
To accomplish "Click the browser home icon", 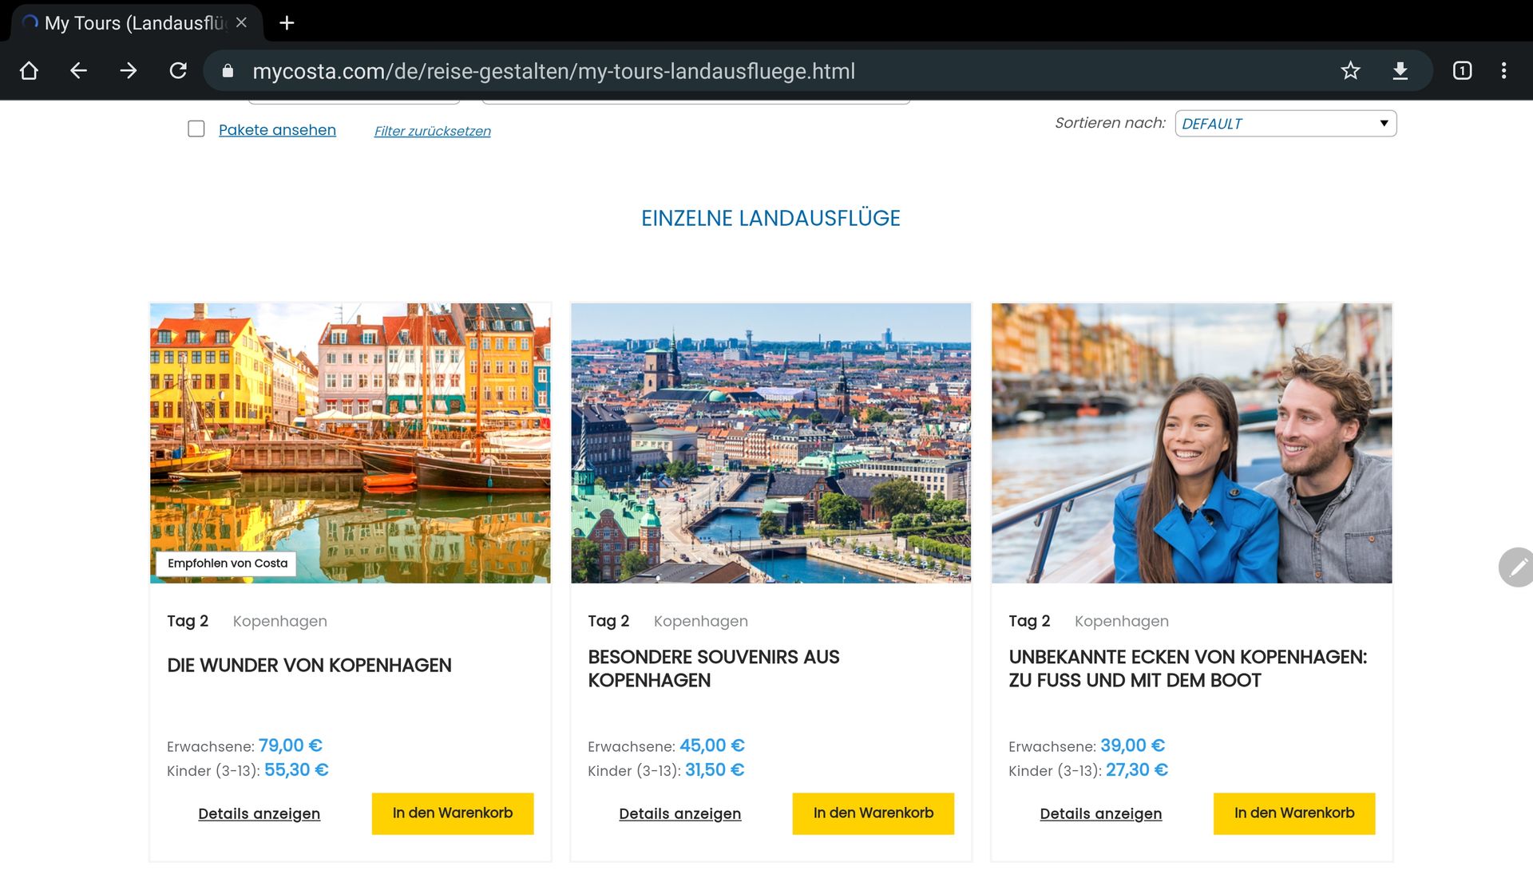I will pyautogui.click(x=29, y=71).
